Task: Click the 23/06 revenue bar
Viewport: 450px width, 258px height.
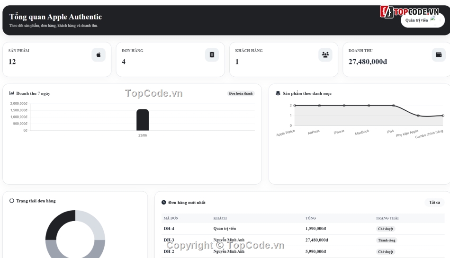Action: [x=143, y=120]
